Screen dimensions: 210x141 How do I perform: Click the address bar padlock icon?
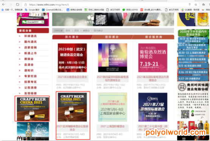26,5
